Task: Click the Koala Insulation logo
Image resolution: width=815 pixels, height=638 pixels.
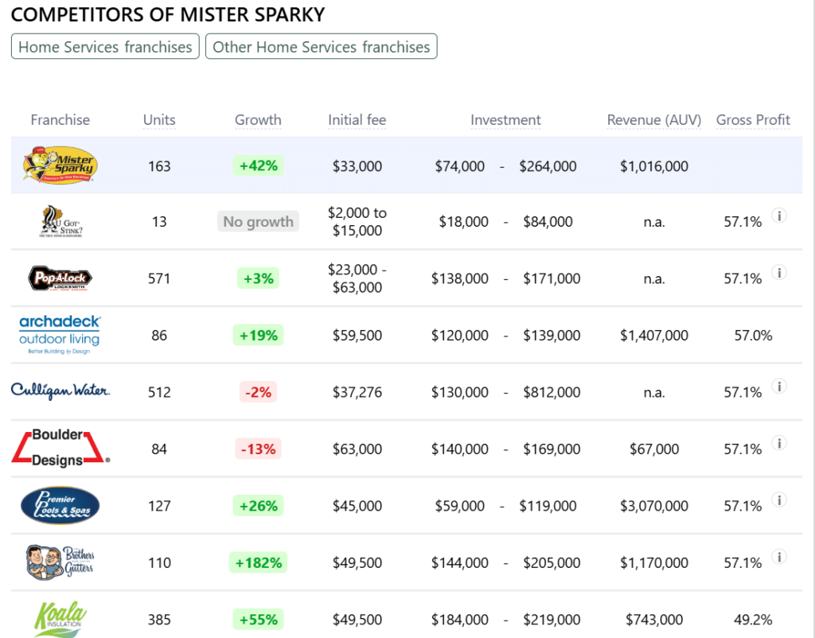Action: tap(60, 619)
